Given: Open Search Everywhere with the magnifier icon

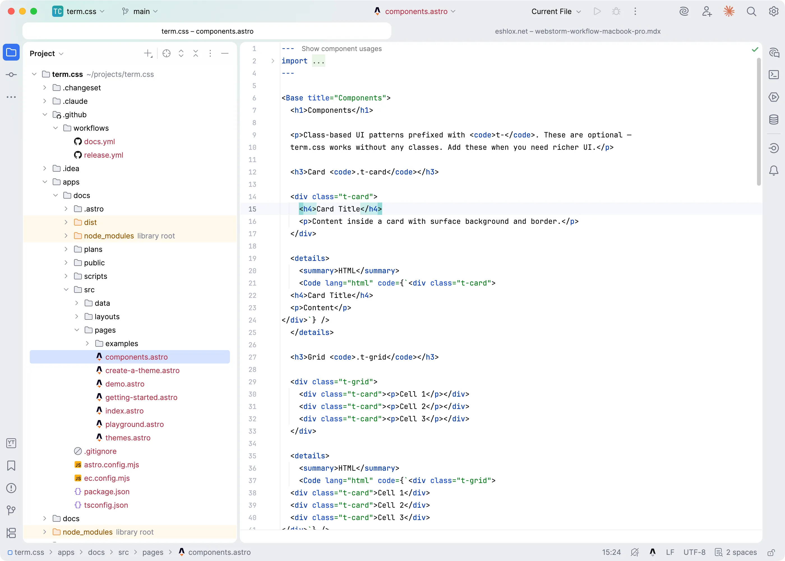Looking at the screenshot, I should (752, 12).
